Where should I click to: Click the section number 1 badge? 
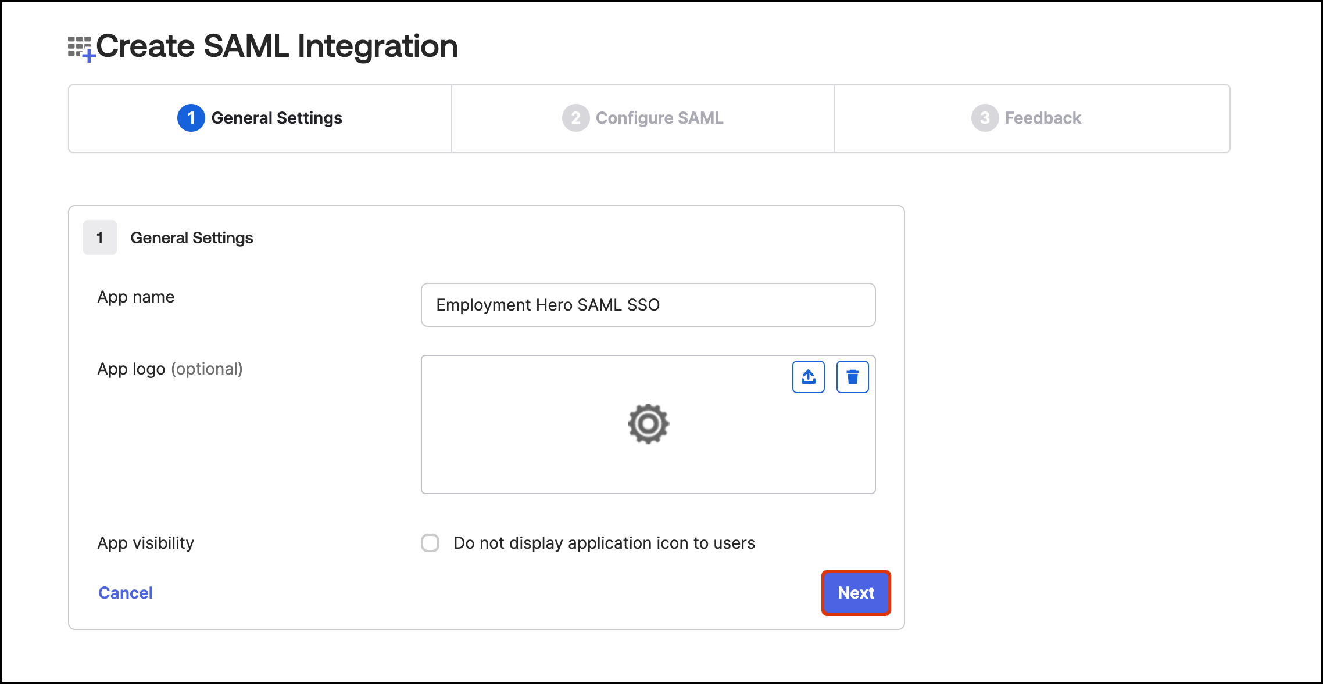click(100, 237)
